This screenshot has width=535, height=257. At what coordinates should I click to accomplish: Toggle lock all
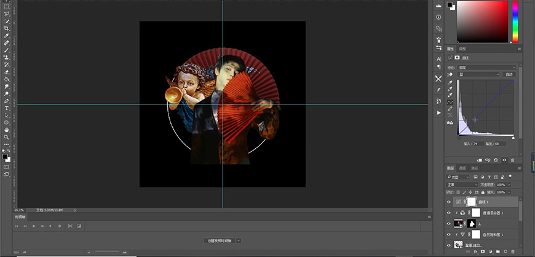[481, 192]
